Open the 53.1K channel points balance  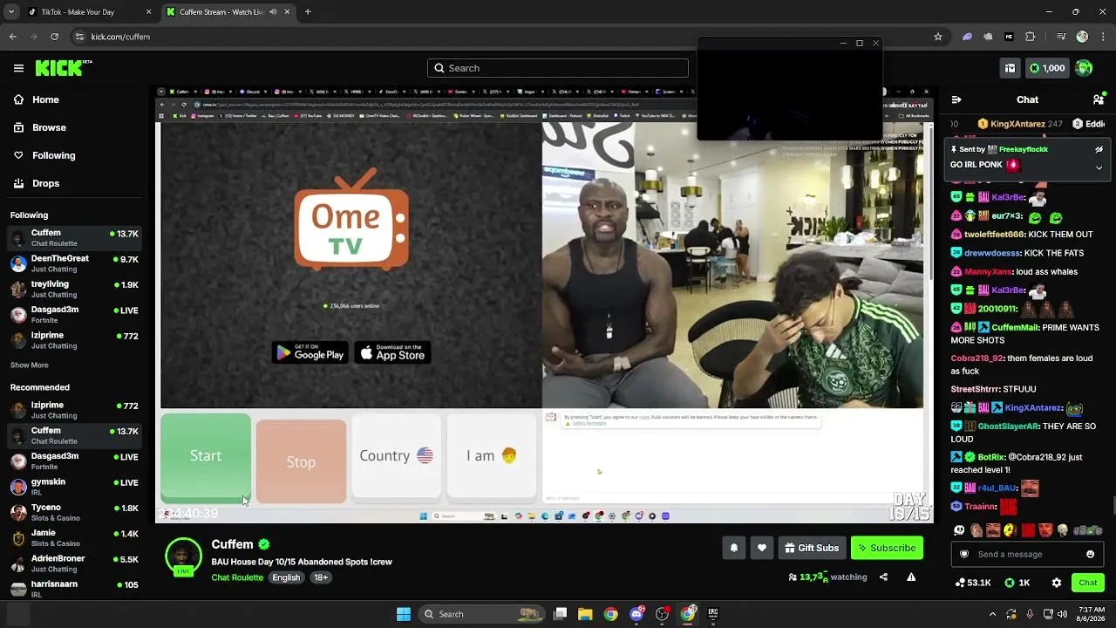click(973, 583)
